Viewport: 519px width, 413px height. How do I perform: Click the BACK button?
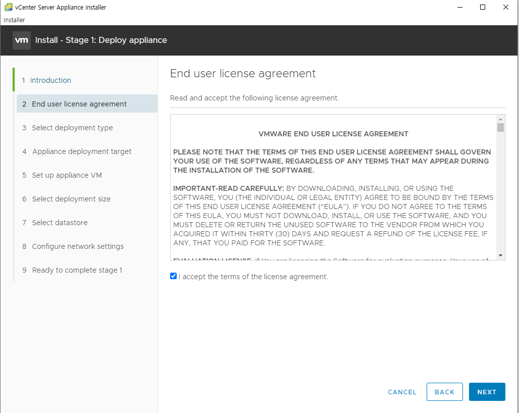coord(444,392)
